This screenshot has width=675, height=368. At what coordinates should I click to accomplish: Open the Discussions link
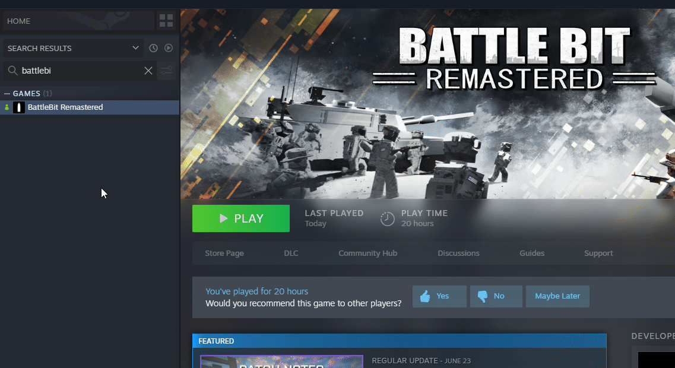pyautogui.click(x=458, y=253)
